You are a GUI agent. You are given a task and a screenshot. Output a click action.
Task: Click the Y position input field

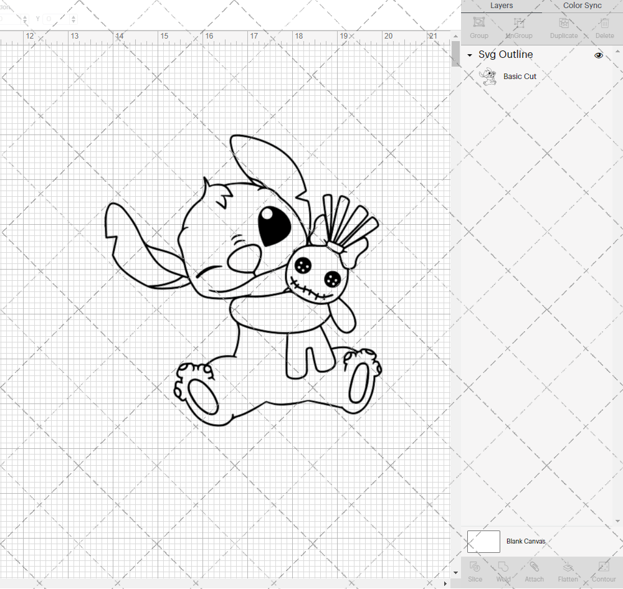point(57,19)
